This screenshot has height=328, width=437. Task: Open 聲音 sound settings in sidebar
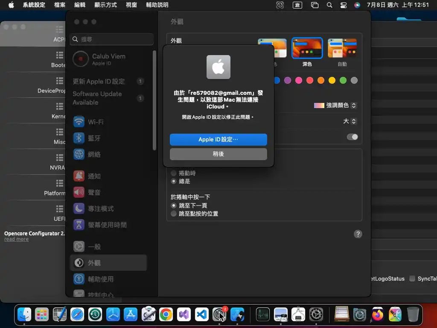tap(108, 192)
